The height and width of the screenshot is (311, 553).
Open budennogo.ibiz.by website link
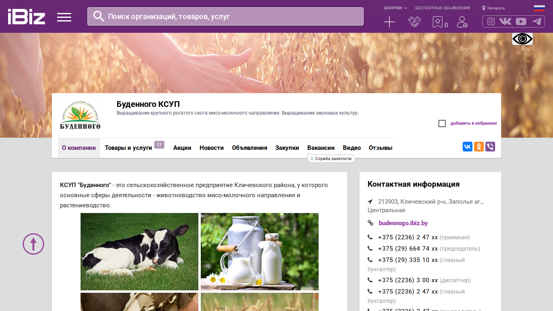tap(403, 223)
